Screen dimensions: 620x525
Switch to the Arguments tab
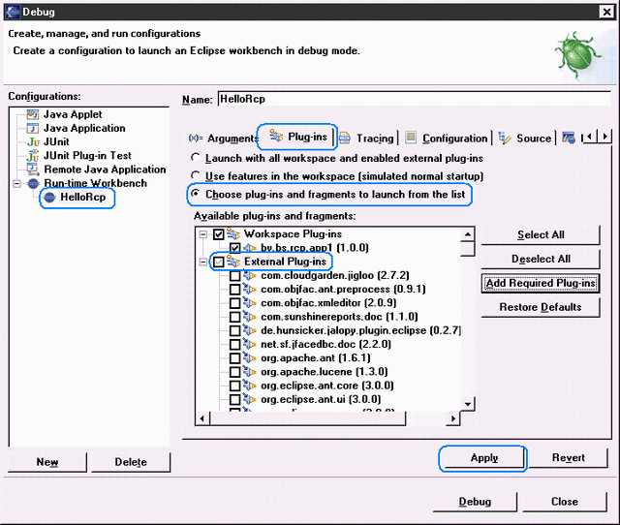pyautogui.click(x=223, y=139)
